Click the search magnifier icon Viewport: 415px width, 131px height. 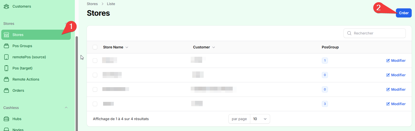pos(349,33)
